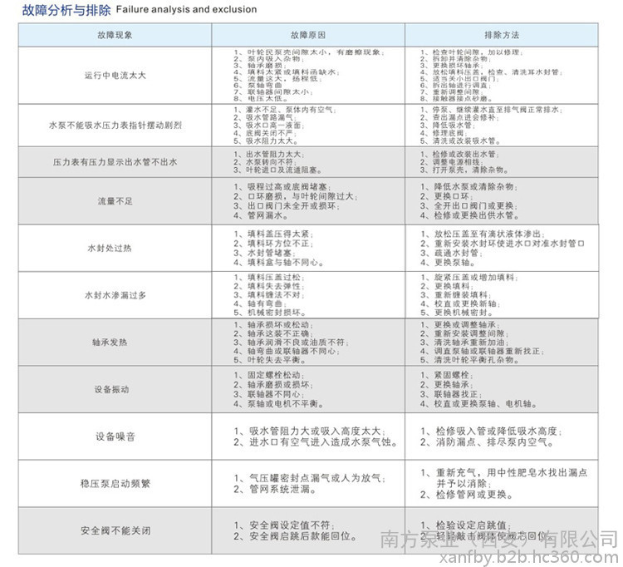The image size is (623, 567).
Task: Click the '设备噪音' fault cell
Action: [115, 436]
